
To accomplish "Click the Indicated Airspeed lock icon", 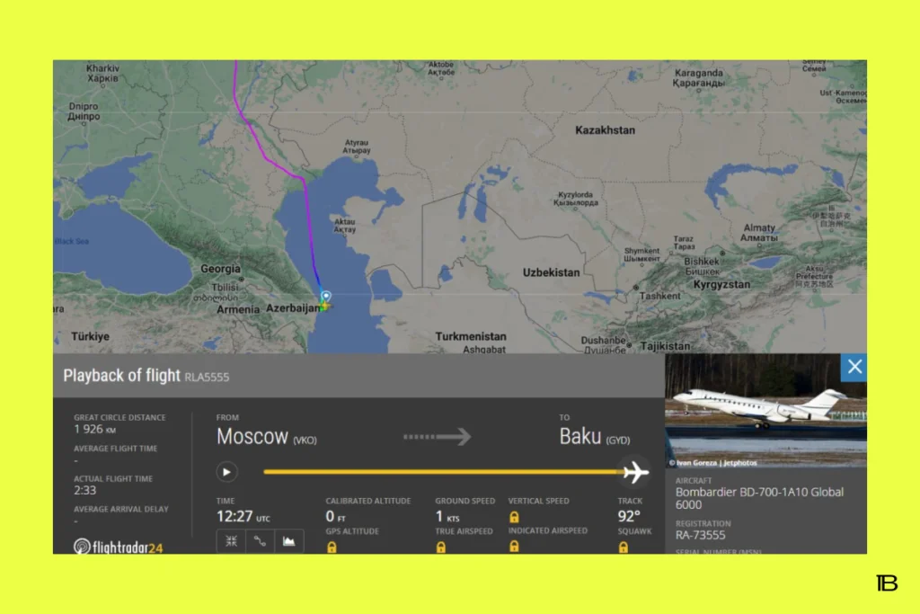I will pyautogui.click(x=514, y=547).
